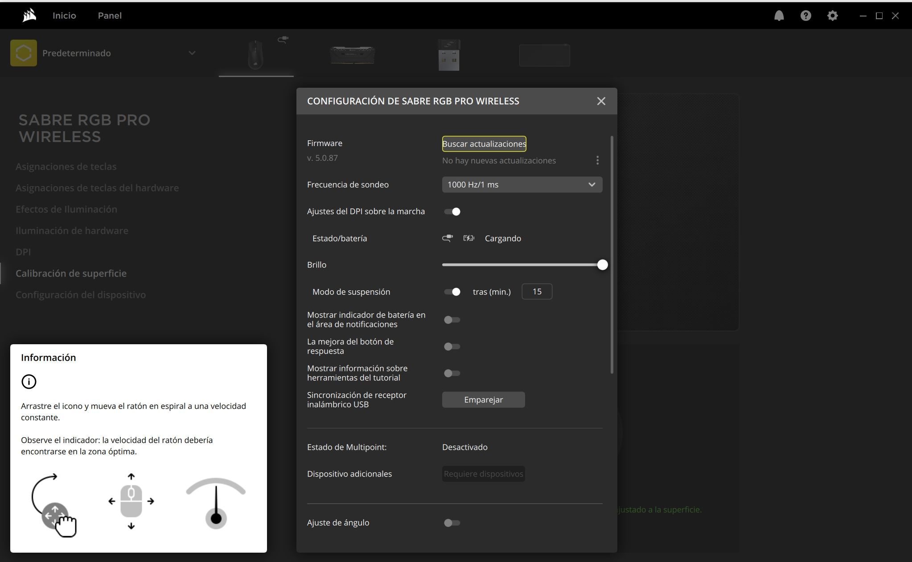Enable La mejora del botón de respuesta
Viewport: 912px width, 562px height.
[x=452, y=346]
